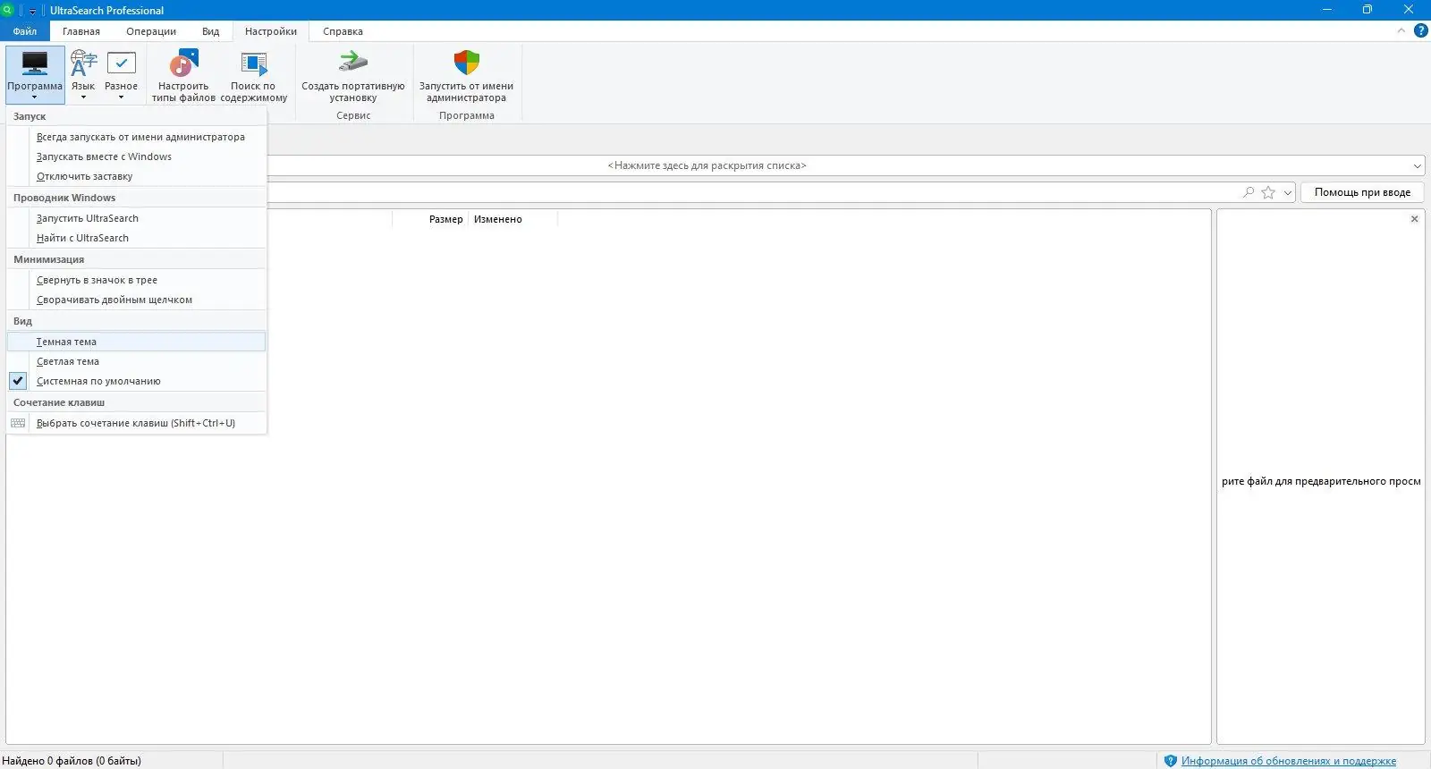Switch to the Справка tab
The height and width of the screenshot is (769, 1431).
tap(343, 31)
